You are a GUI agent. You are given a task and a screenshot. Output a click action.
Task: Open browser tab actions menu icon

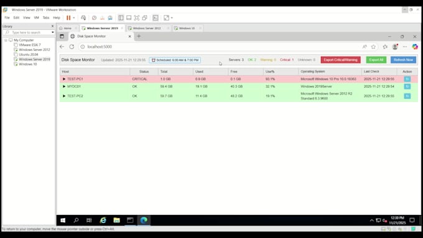[62, 36]
